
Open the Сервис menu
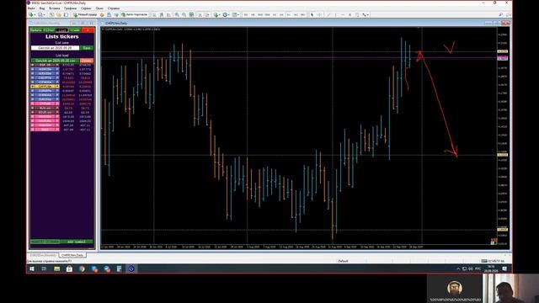pyautogui.click(x=86, y=8)
